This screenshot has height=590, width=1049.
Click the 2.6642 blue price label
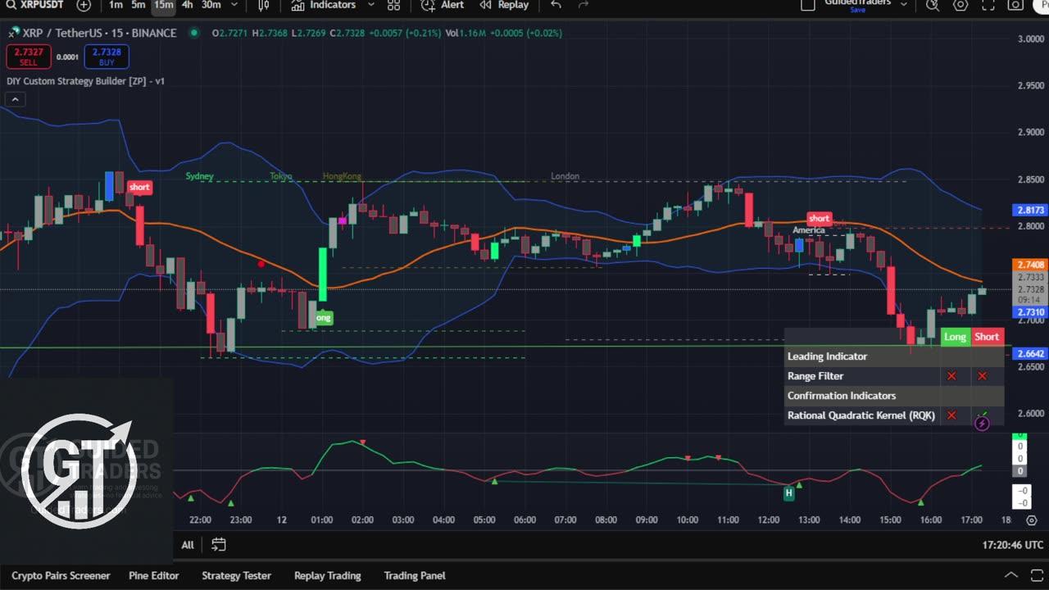tap(1030, 354)
